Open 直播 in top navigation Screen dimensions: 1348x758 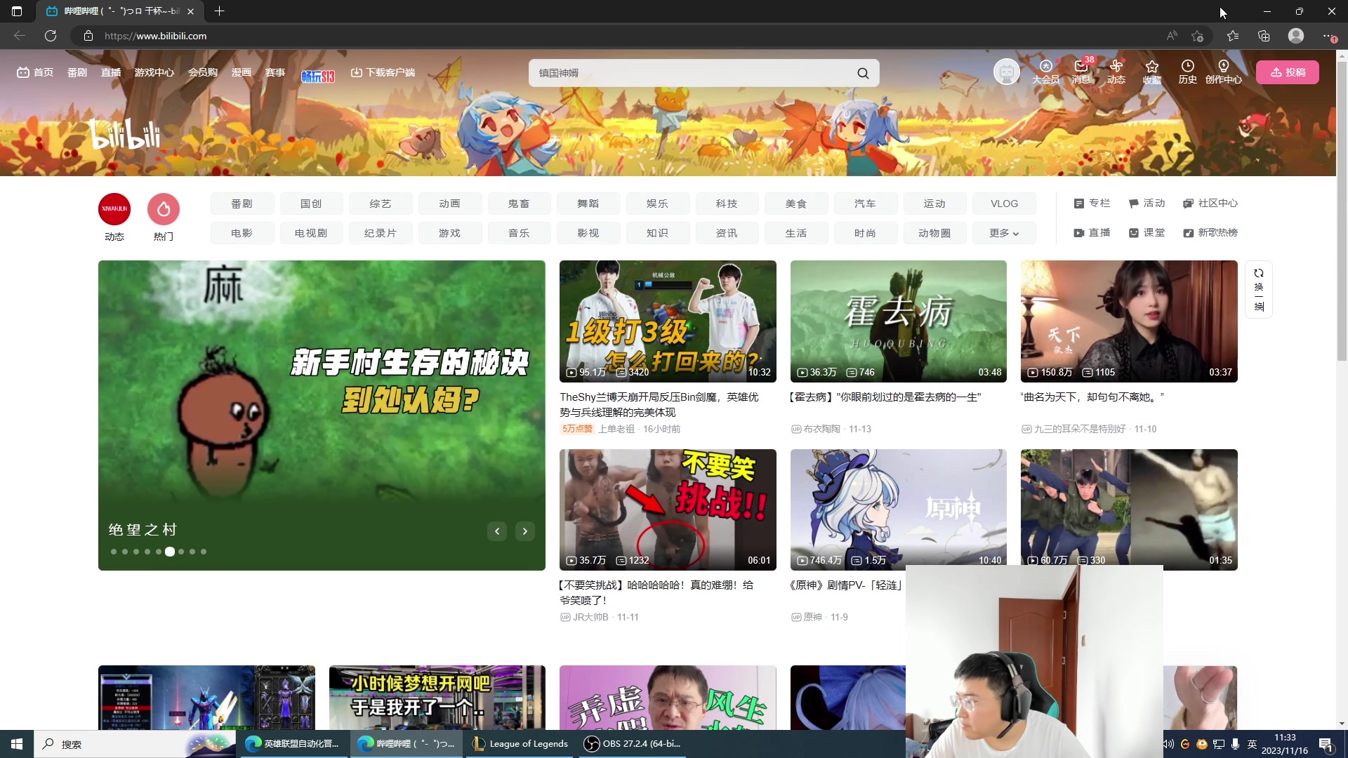[111, 72]
